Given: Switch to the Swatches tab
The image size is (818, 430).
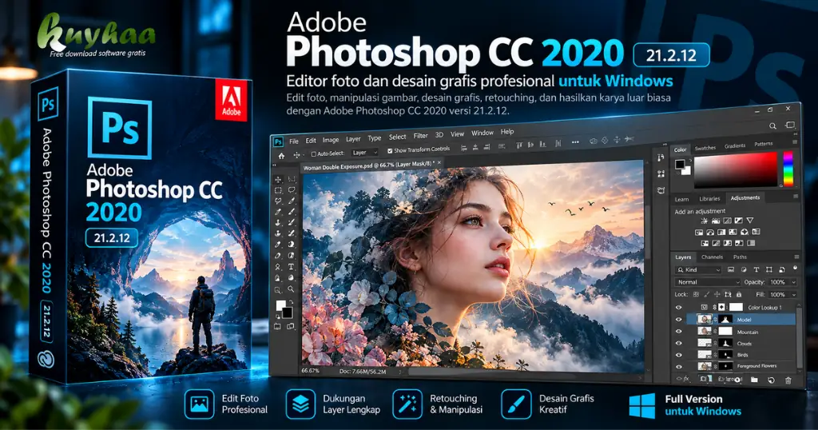Looking at the screenshot, I should (x=705, y=148).
